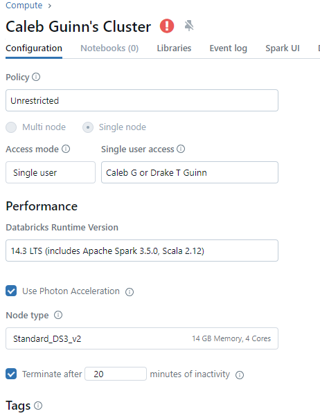Open the Standard_DS3_v2 node type dropdown
Viewport: 320px width, 418px height.
click(x=142, y=338)
